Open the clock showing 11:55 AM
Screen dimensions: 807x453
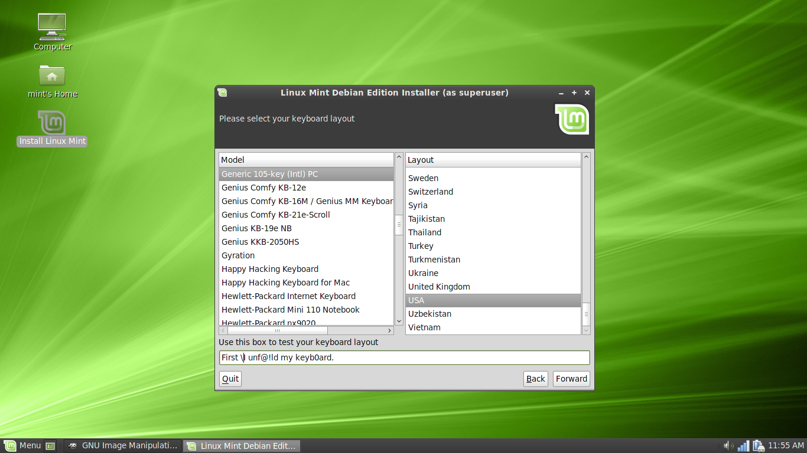point(786,446)
